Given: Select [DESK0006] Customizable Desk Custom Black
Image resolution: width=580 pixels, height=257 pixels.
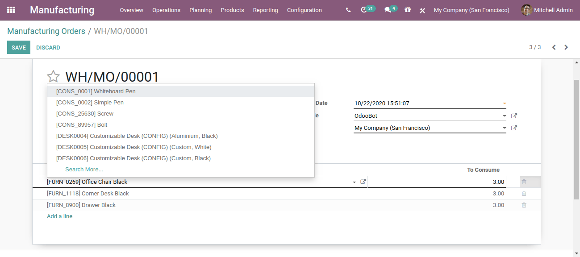Looking at the screenshot, I should pyautogui.click(x=181, y=158).
